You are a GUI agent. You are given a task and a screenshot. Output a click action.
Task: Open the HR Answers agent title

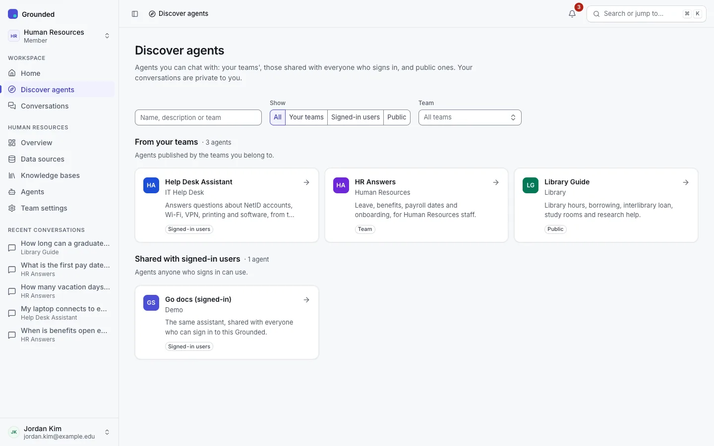pyautogui.click(x=375, y=182)
